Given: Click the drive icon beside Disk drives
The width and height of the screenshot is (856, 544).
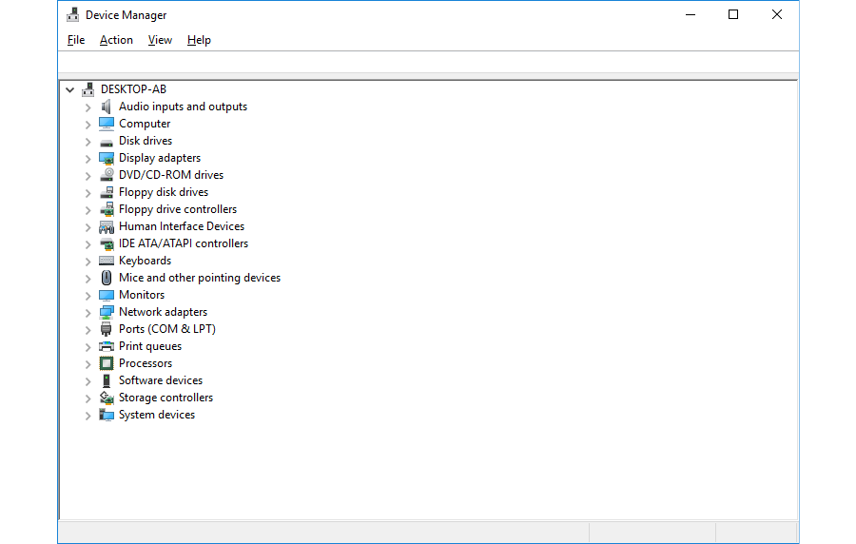Looking at the screenshot, I should click(x=107, y=142).
